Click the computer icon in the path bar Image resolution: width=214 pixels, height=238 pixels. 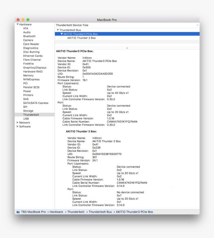pyautogui.click(x=18, y=212)
